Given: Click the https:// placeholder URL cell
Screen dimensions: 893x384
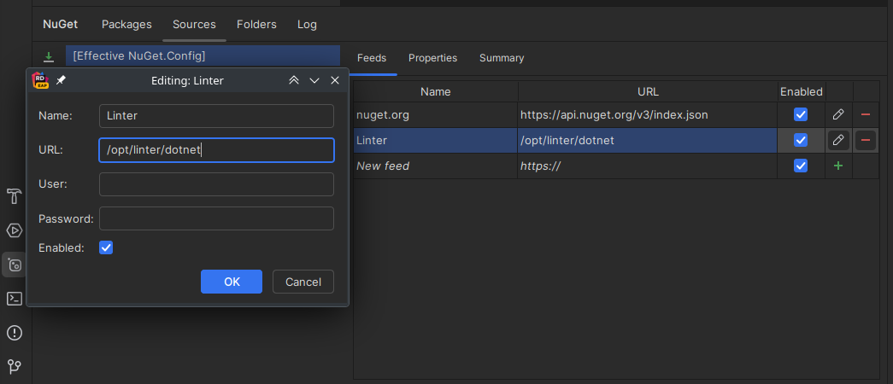Looking at the screenshot, I should [x=648, y=166].
